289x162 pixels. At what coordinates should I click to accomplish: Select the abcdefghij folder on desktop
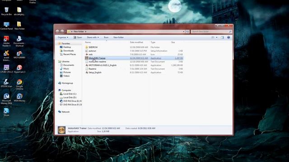pyautogui.click(x=19, y=11)
